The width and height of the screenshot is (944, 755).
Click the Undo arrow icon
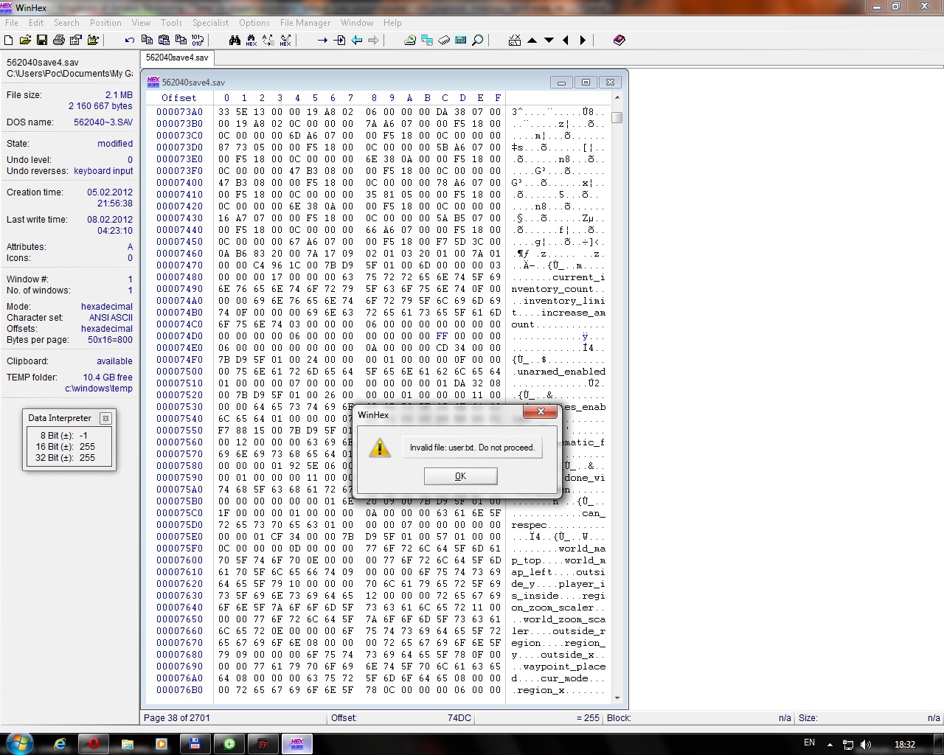click(130, 41)
